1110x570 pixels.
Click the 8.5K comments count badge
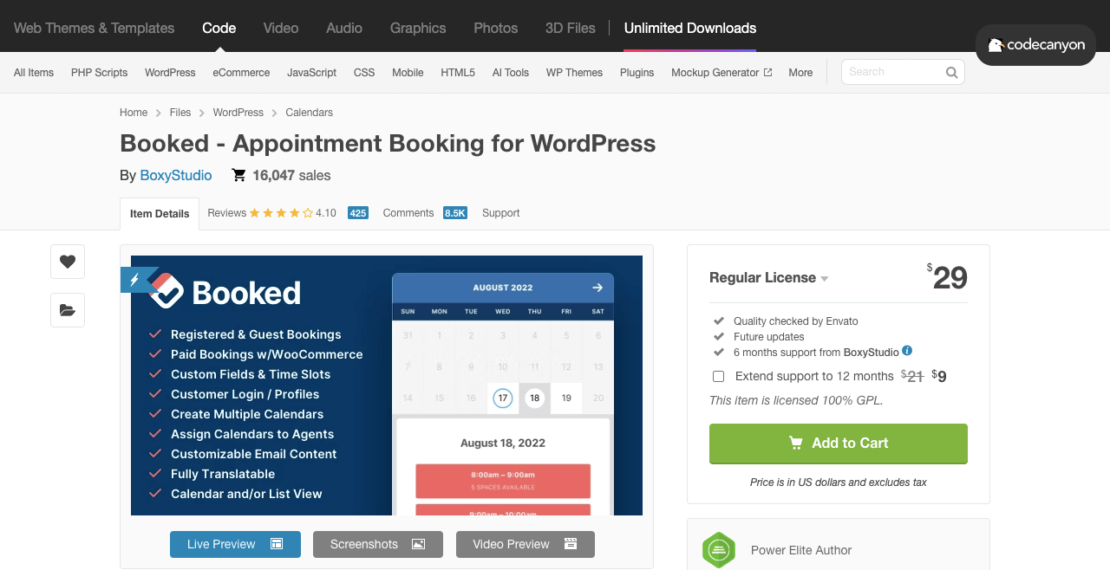[455, 213]
